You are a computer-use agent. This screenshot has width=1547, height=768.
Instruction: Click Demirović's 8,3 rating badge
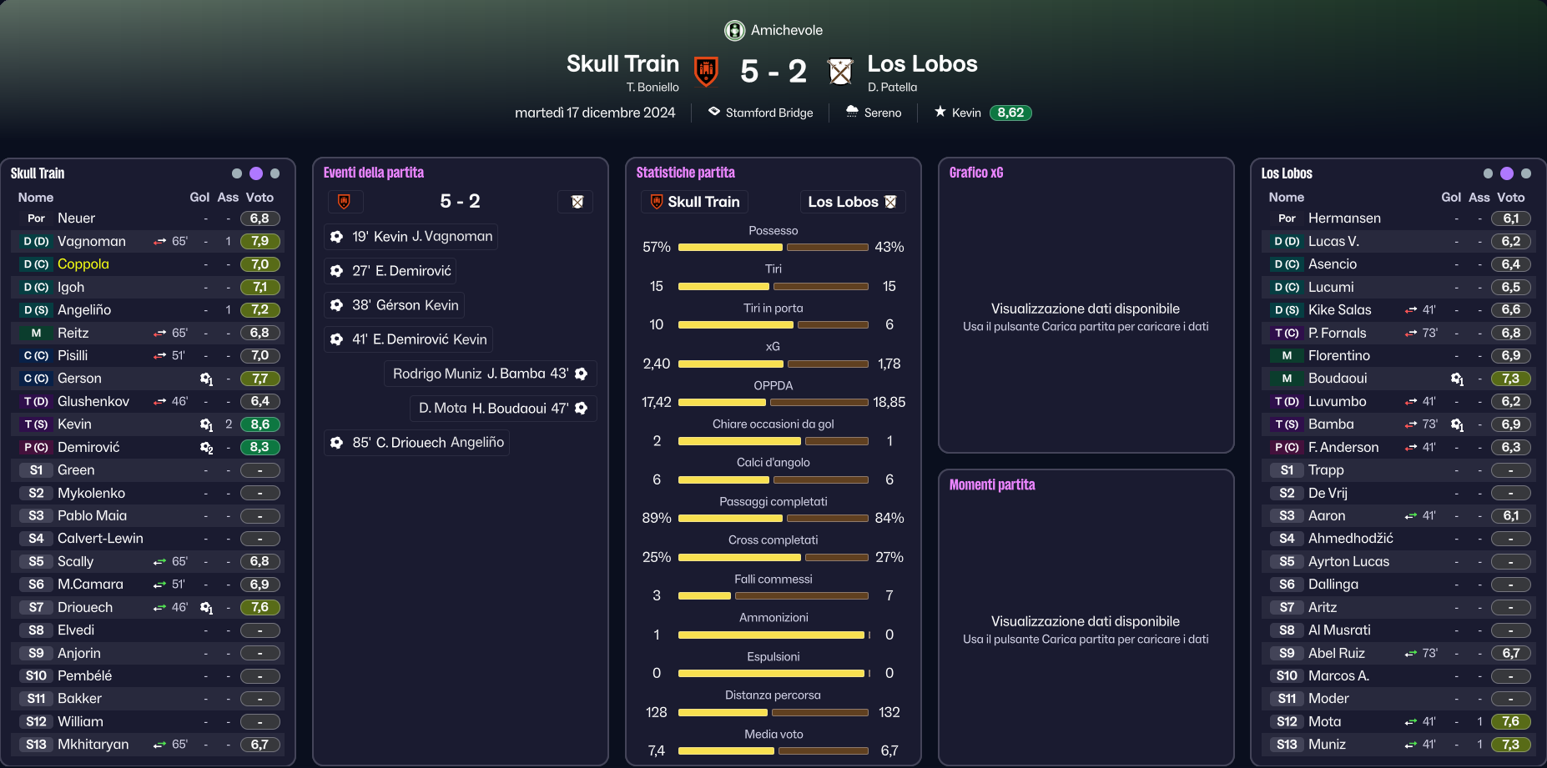coord(260,447)
